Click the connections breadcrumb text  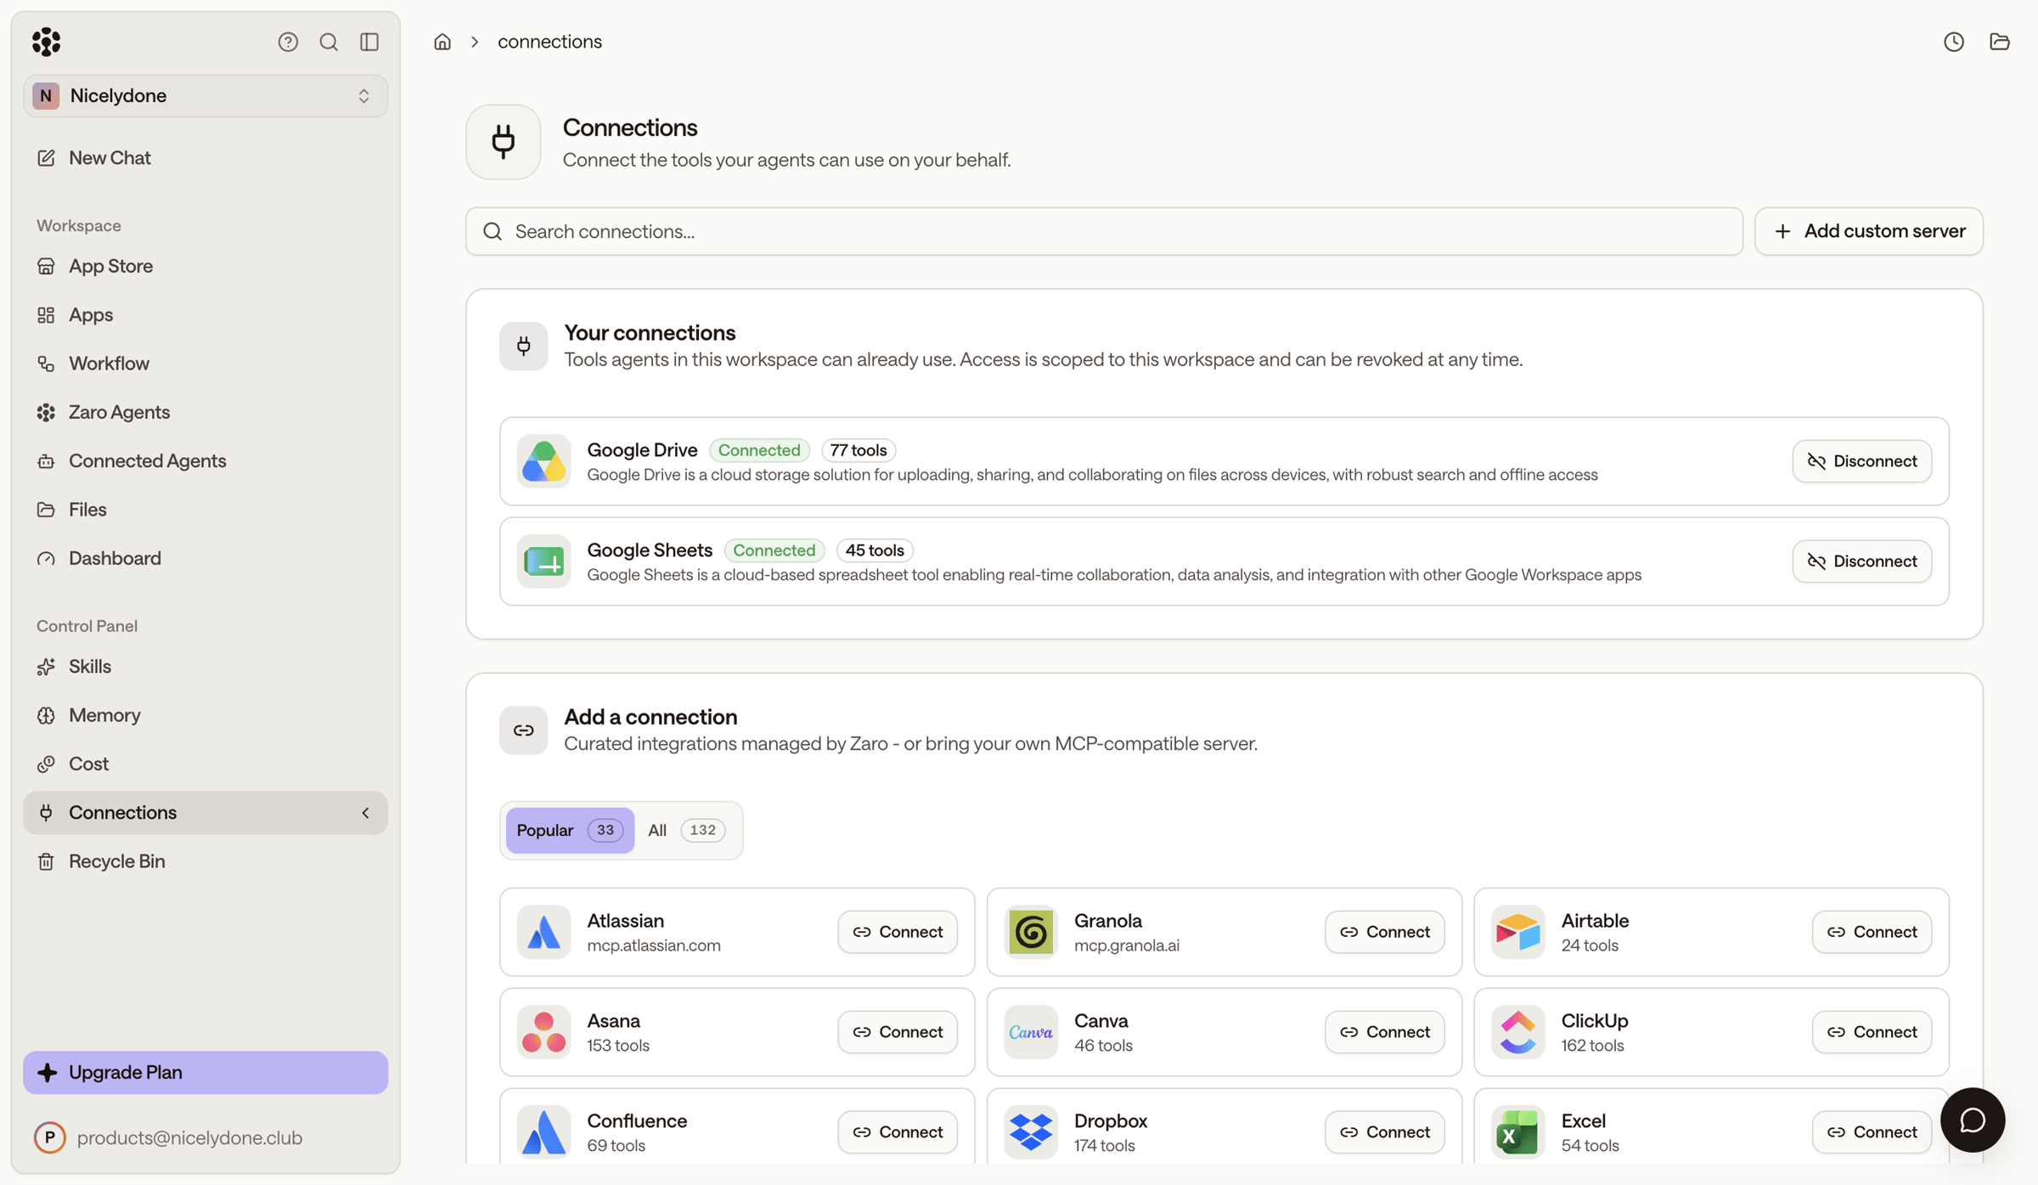[549, 42]
